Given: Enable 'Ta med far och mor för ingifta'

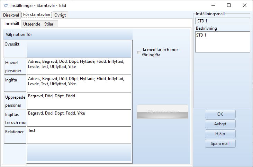Looking at the screenshot, I should (139, 52).
